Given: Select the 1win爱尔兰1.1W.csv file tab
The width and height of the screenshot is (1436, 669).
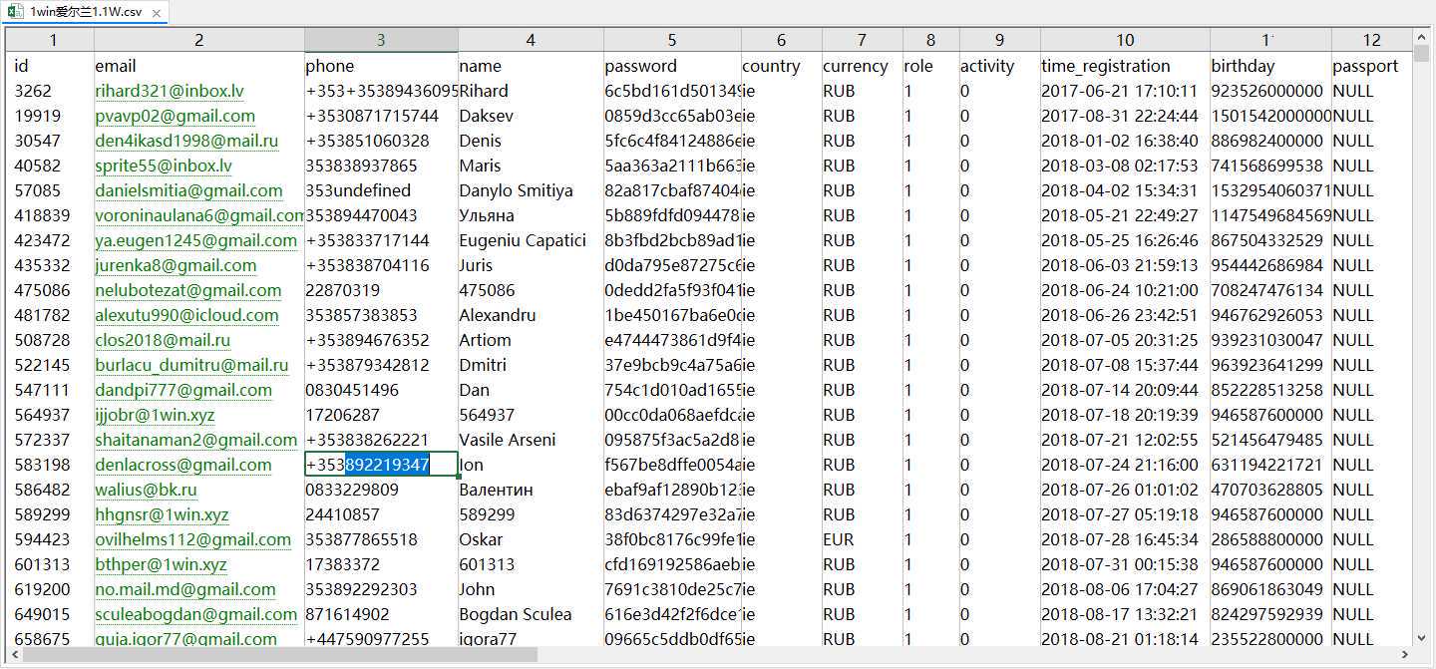Looking at the screenshot, I should 85,11.
